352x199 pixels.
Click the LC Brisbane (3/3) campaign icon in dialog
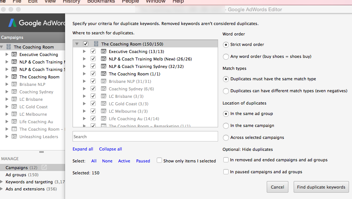pyautogui.click(x=104, y=96)
